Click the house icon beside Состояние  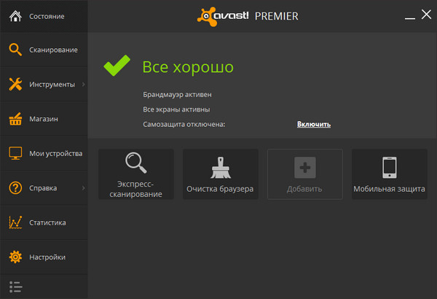15,16
